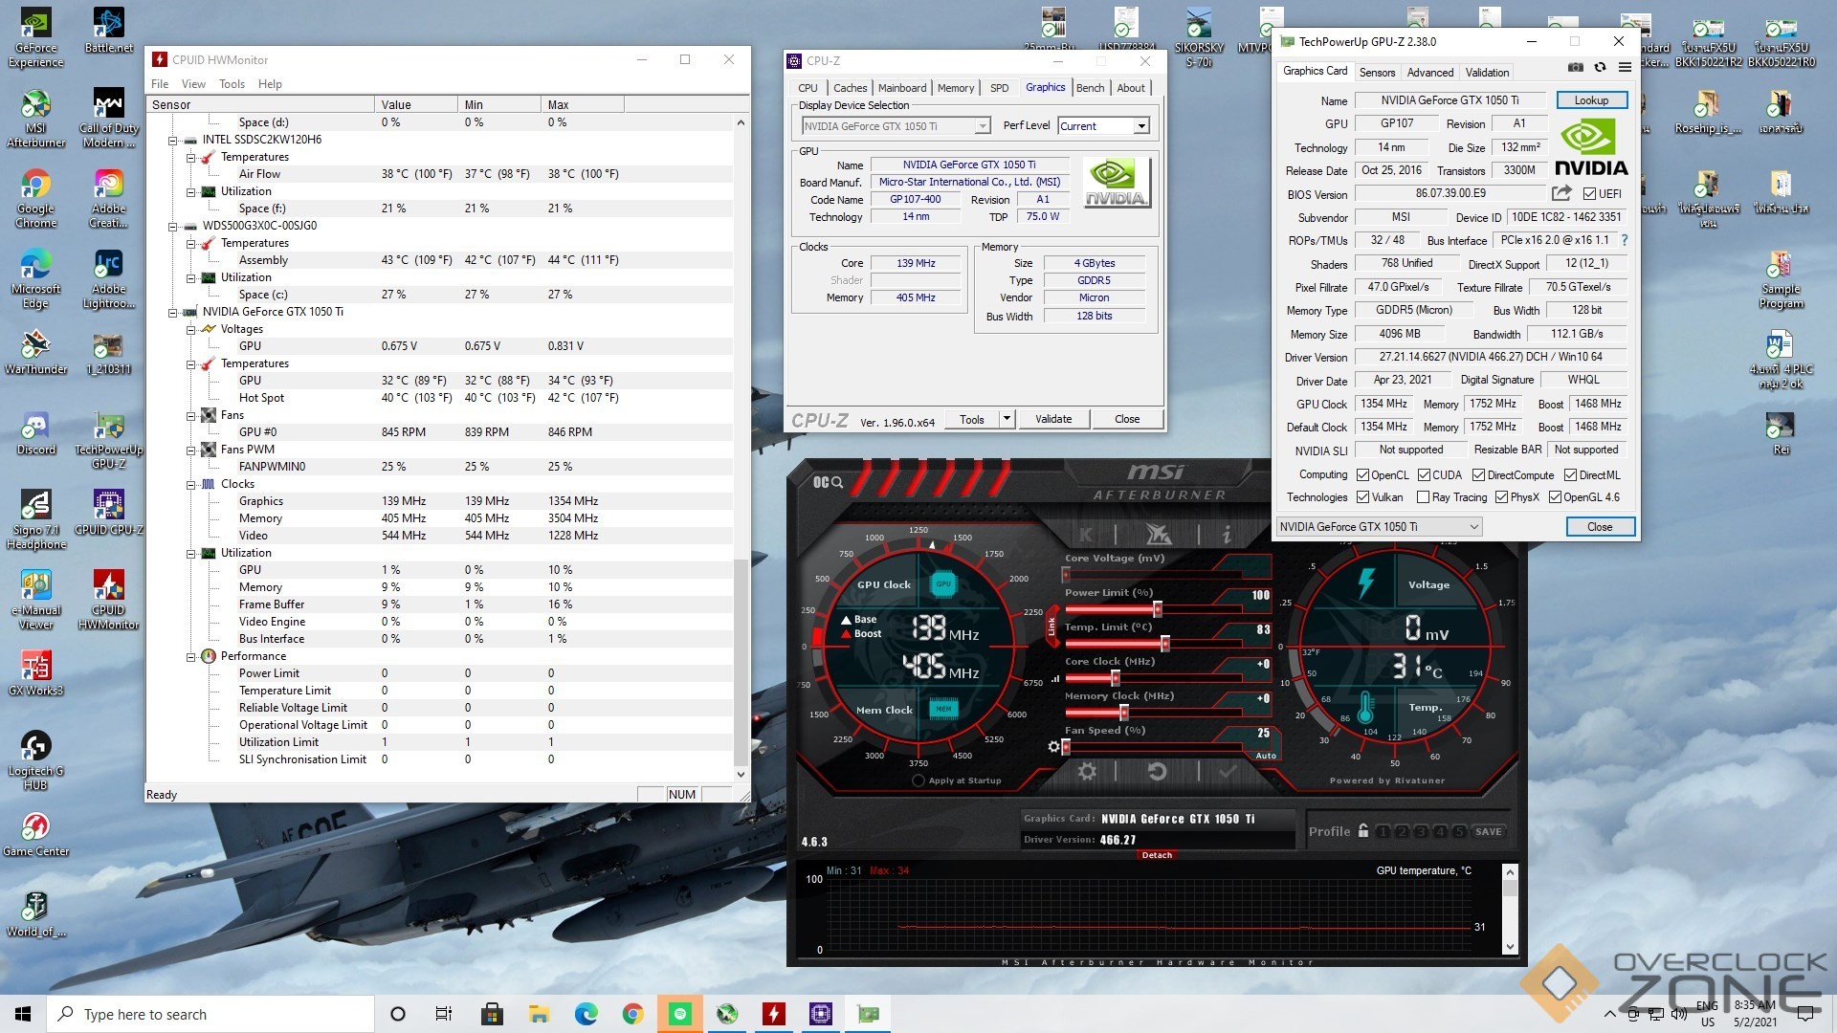Toggle Afterburner profile lock icon
The width and height of the screenshot is (1837, 1033).
[1363, 830]
